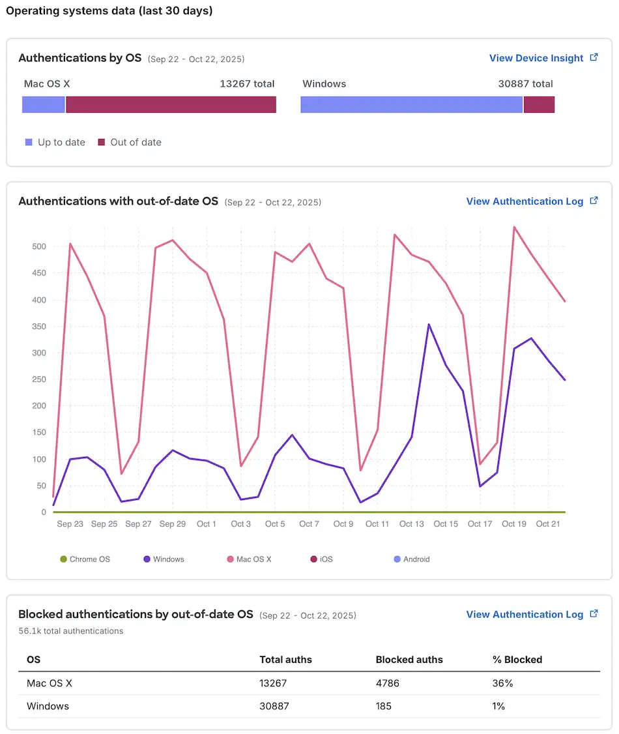Open the Authentication Log from the blocked authentications panel
Image resolution: width=619 pixels, height=734 pixels.
[x=525, y=614]
